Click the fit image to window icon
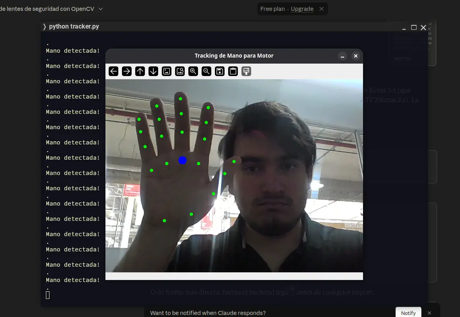 (x=180, y=71)
